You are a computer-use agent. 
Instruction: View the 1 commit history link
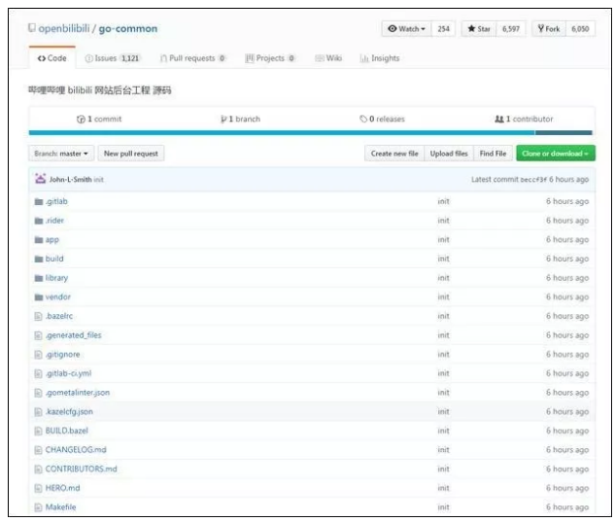coord(99,119)
